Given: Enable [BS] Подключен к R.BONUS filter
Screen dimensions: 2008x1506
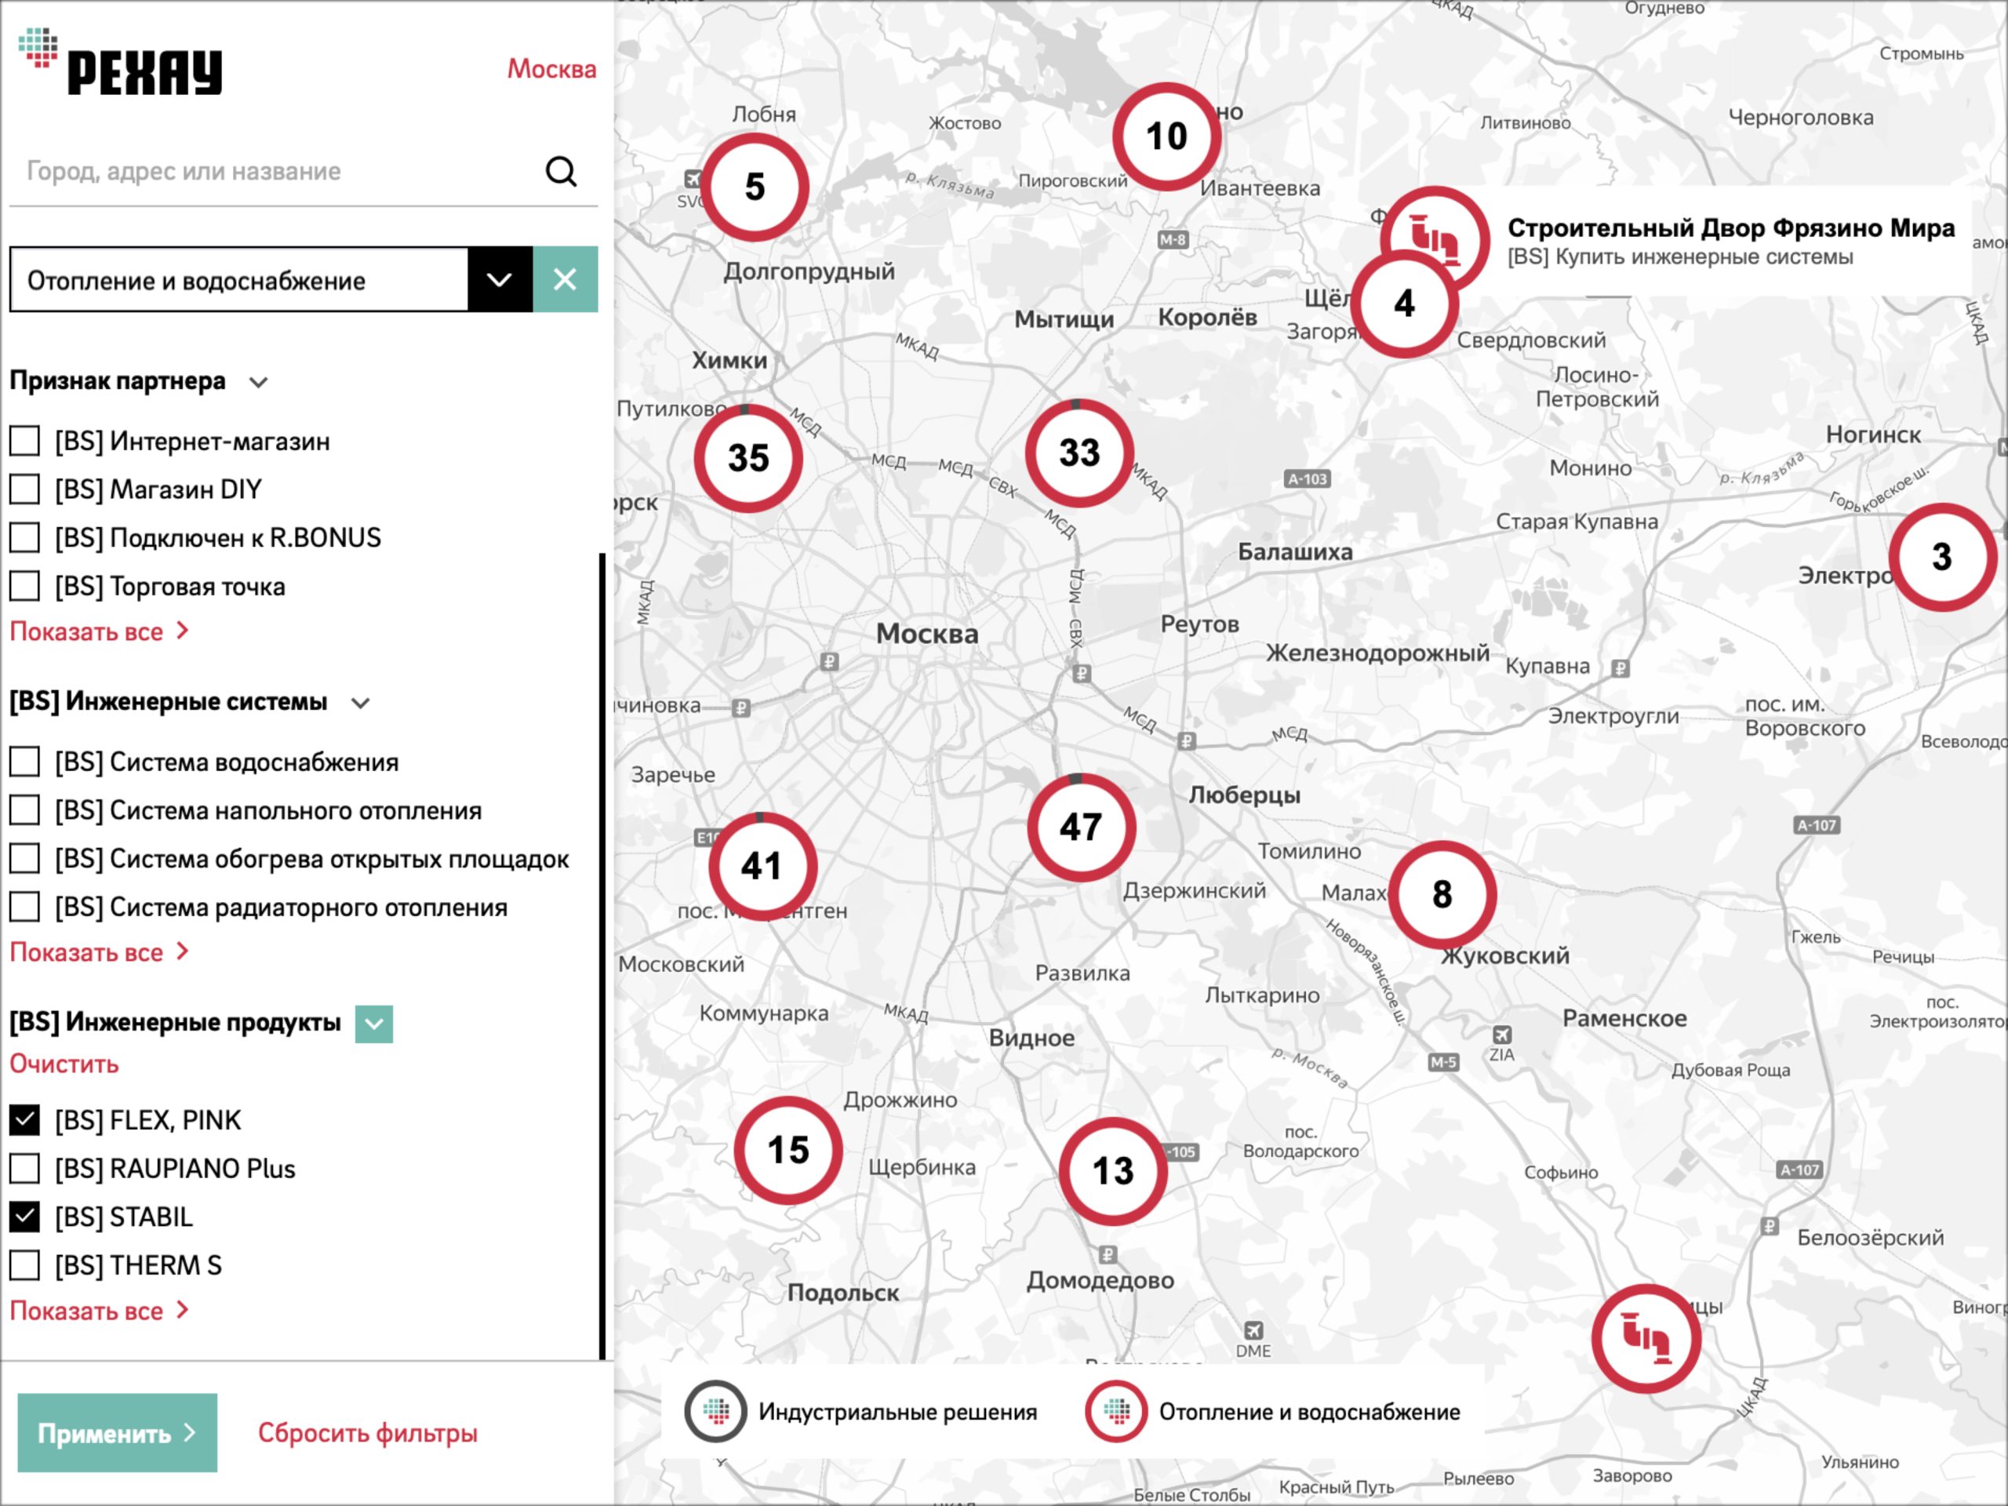Looking at the screenshot, I should (x=24, y=537).
